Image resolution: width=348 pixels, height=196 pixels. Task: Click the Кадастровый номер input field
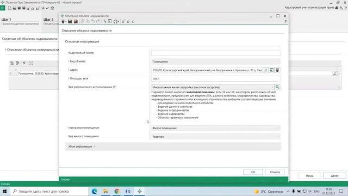[215, 53]
